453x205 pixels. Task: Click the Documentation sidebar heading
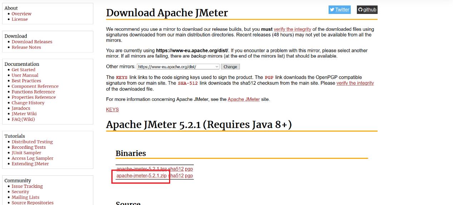click(22, 64)
